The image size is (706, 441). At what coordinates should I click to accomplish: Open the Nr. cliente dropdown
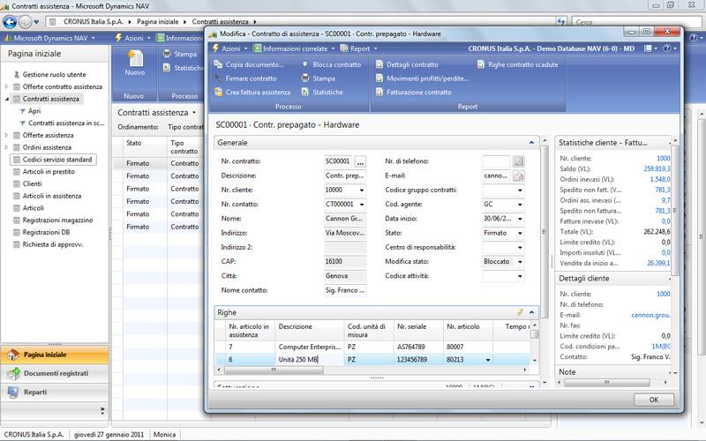pos(362,190)
